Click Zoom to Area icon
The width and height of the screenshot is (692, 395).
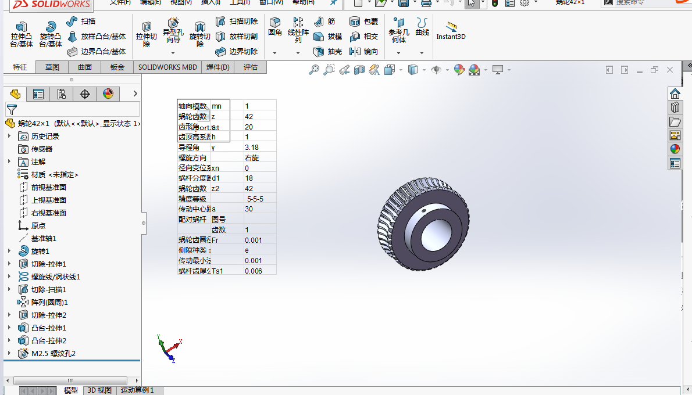point(329,70)
